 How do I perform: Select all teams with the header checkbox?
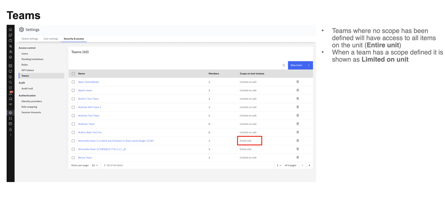pyautogui.click(x=73, y=74)
